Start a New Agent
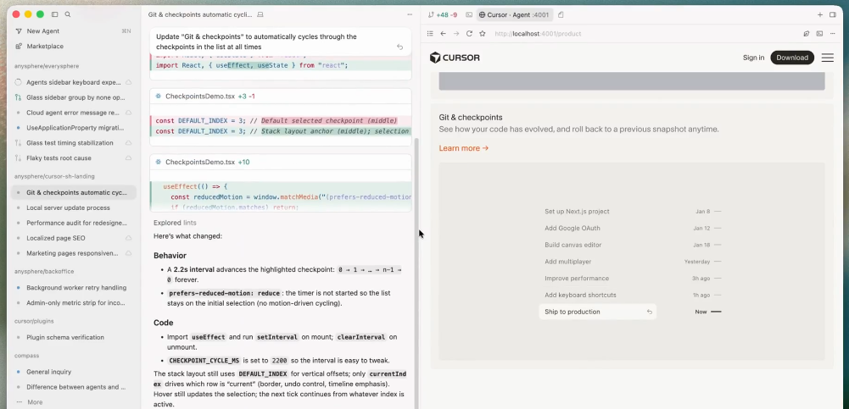This screenshot has height=409, width=849. (42, 30)
